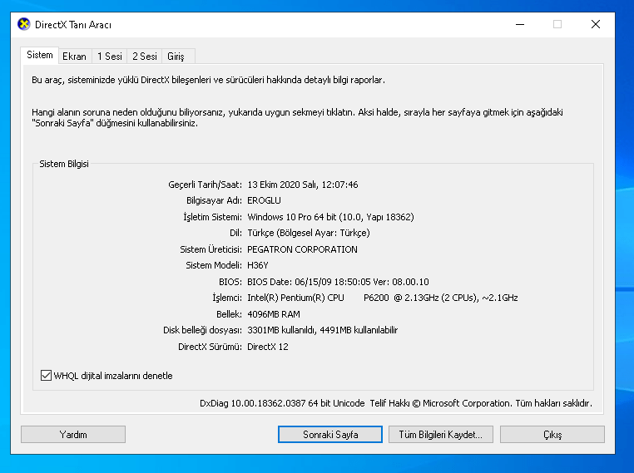Click the Dil label
The image size is (634, 473).
click(x=235, y=233)
